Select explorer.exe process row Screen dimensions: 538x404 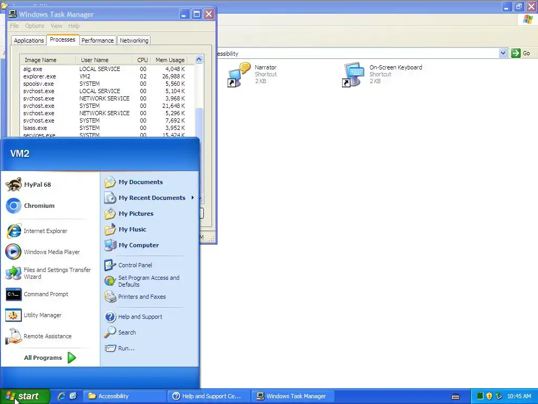pos(107,76)
